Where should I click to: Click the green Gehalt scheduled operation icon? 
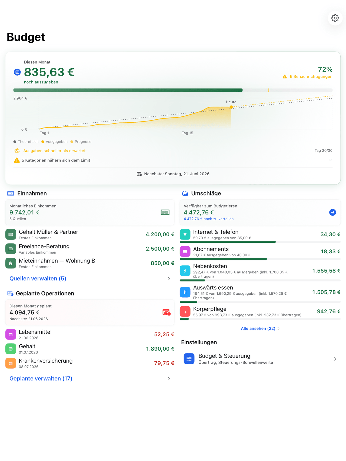11,349
